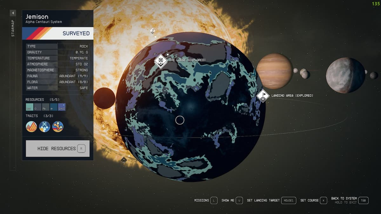Click the H2O water resource swatch

pos(30,107)
